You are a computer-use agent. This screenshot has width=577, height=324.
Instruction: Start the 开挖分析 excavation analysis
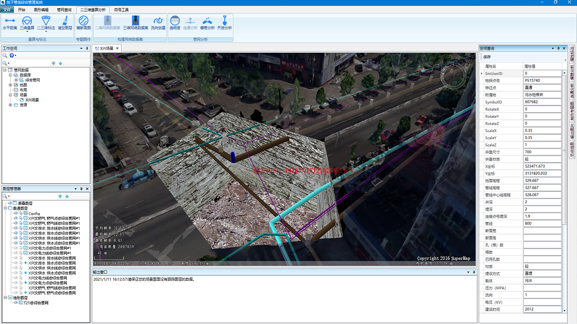point(224,23)
